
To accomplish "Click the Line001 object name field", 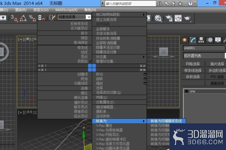I will [204, 48].
